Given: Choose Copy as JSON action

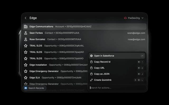Looking at the screenshot, I should point(117,74).
